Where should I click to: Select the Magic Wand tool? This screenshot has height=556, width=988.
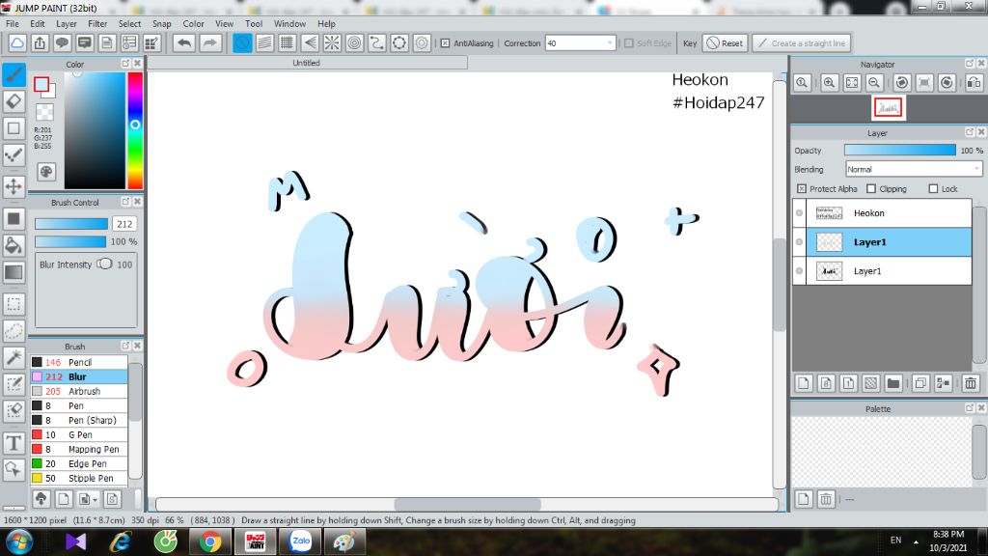[x=14, y=357]
